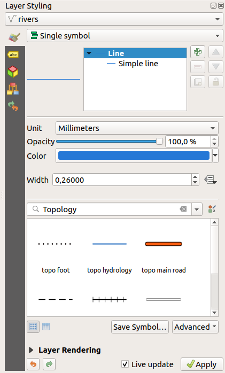Screen dimensions: 225x373
Task: Click the Width value field
Action: pos(122,180)
